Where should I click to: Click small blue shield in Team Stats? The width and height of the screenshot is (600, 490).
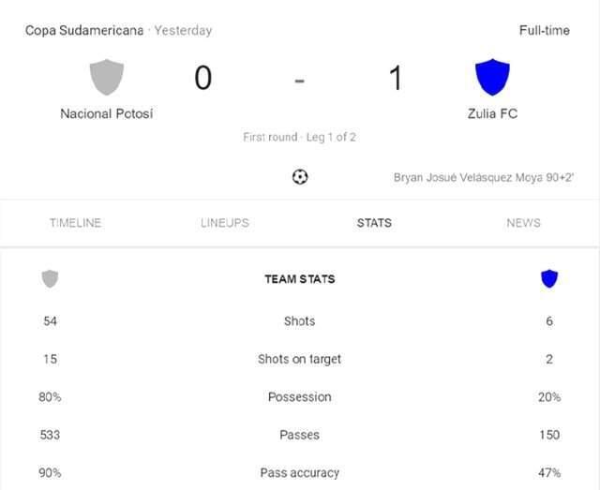pyautogui.click(x=549, y=278)
